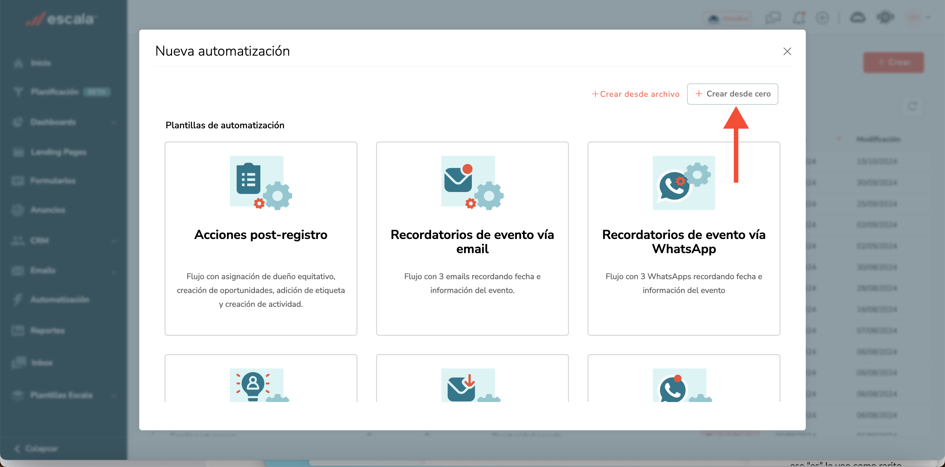
Task: Open Reportes icon in sidebar
Action: (18, 330)
